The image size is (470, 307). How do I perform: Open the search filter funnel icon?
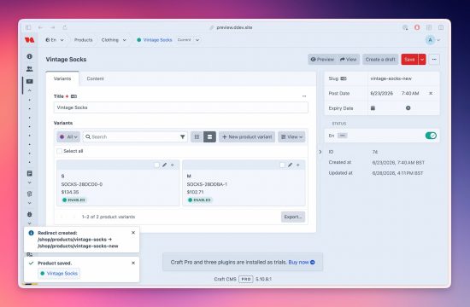(x=183, y=136)
